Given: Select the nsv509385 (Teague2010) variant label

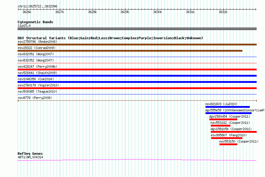Looking at the screenshot, I should (37, 91).
